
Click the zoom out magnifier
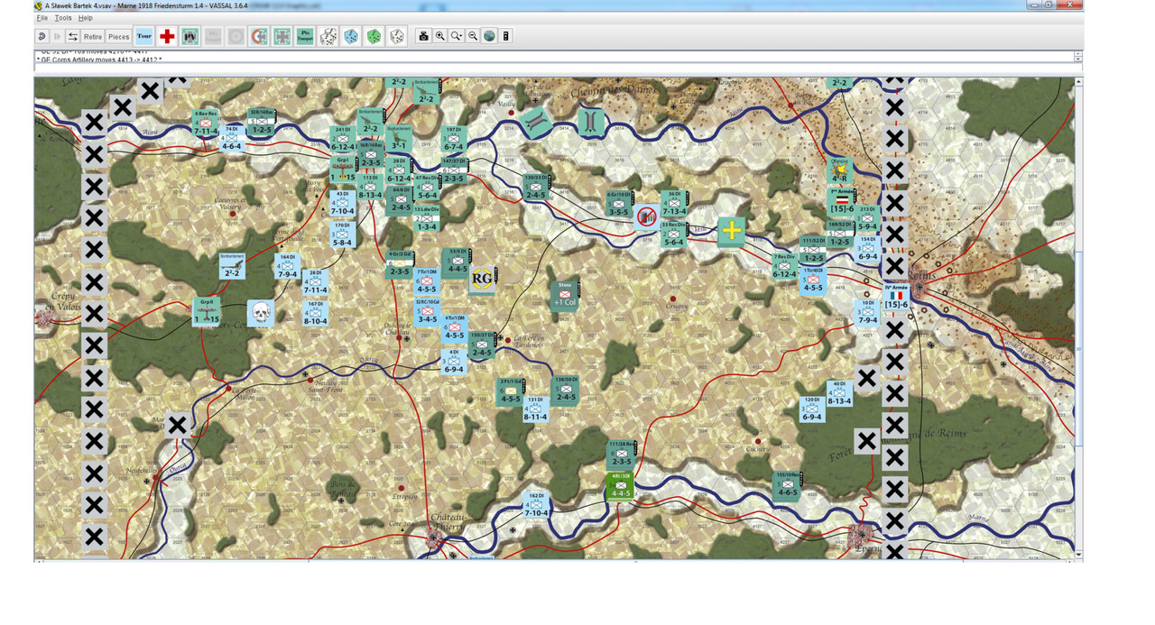point(473,37)
